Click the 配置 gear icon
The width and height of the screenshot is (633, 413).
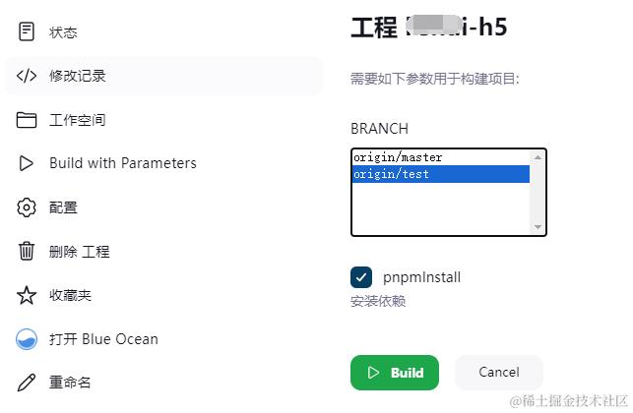coord(27,207)
